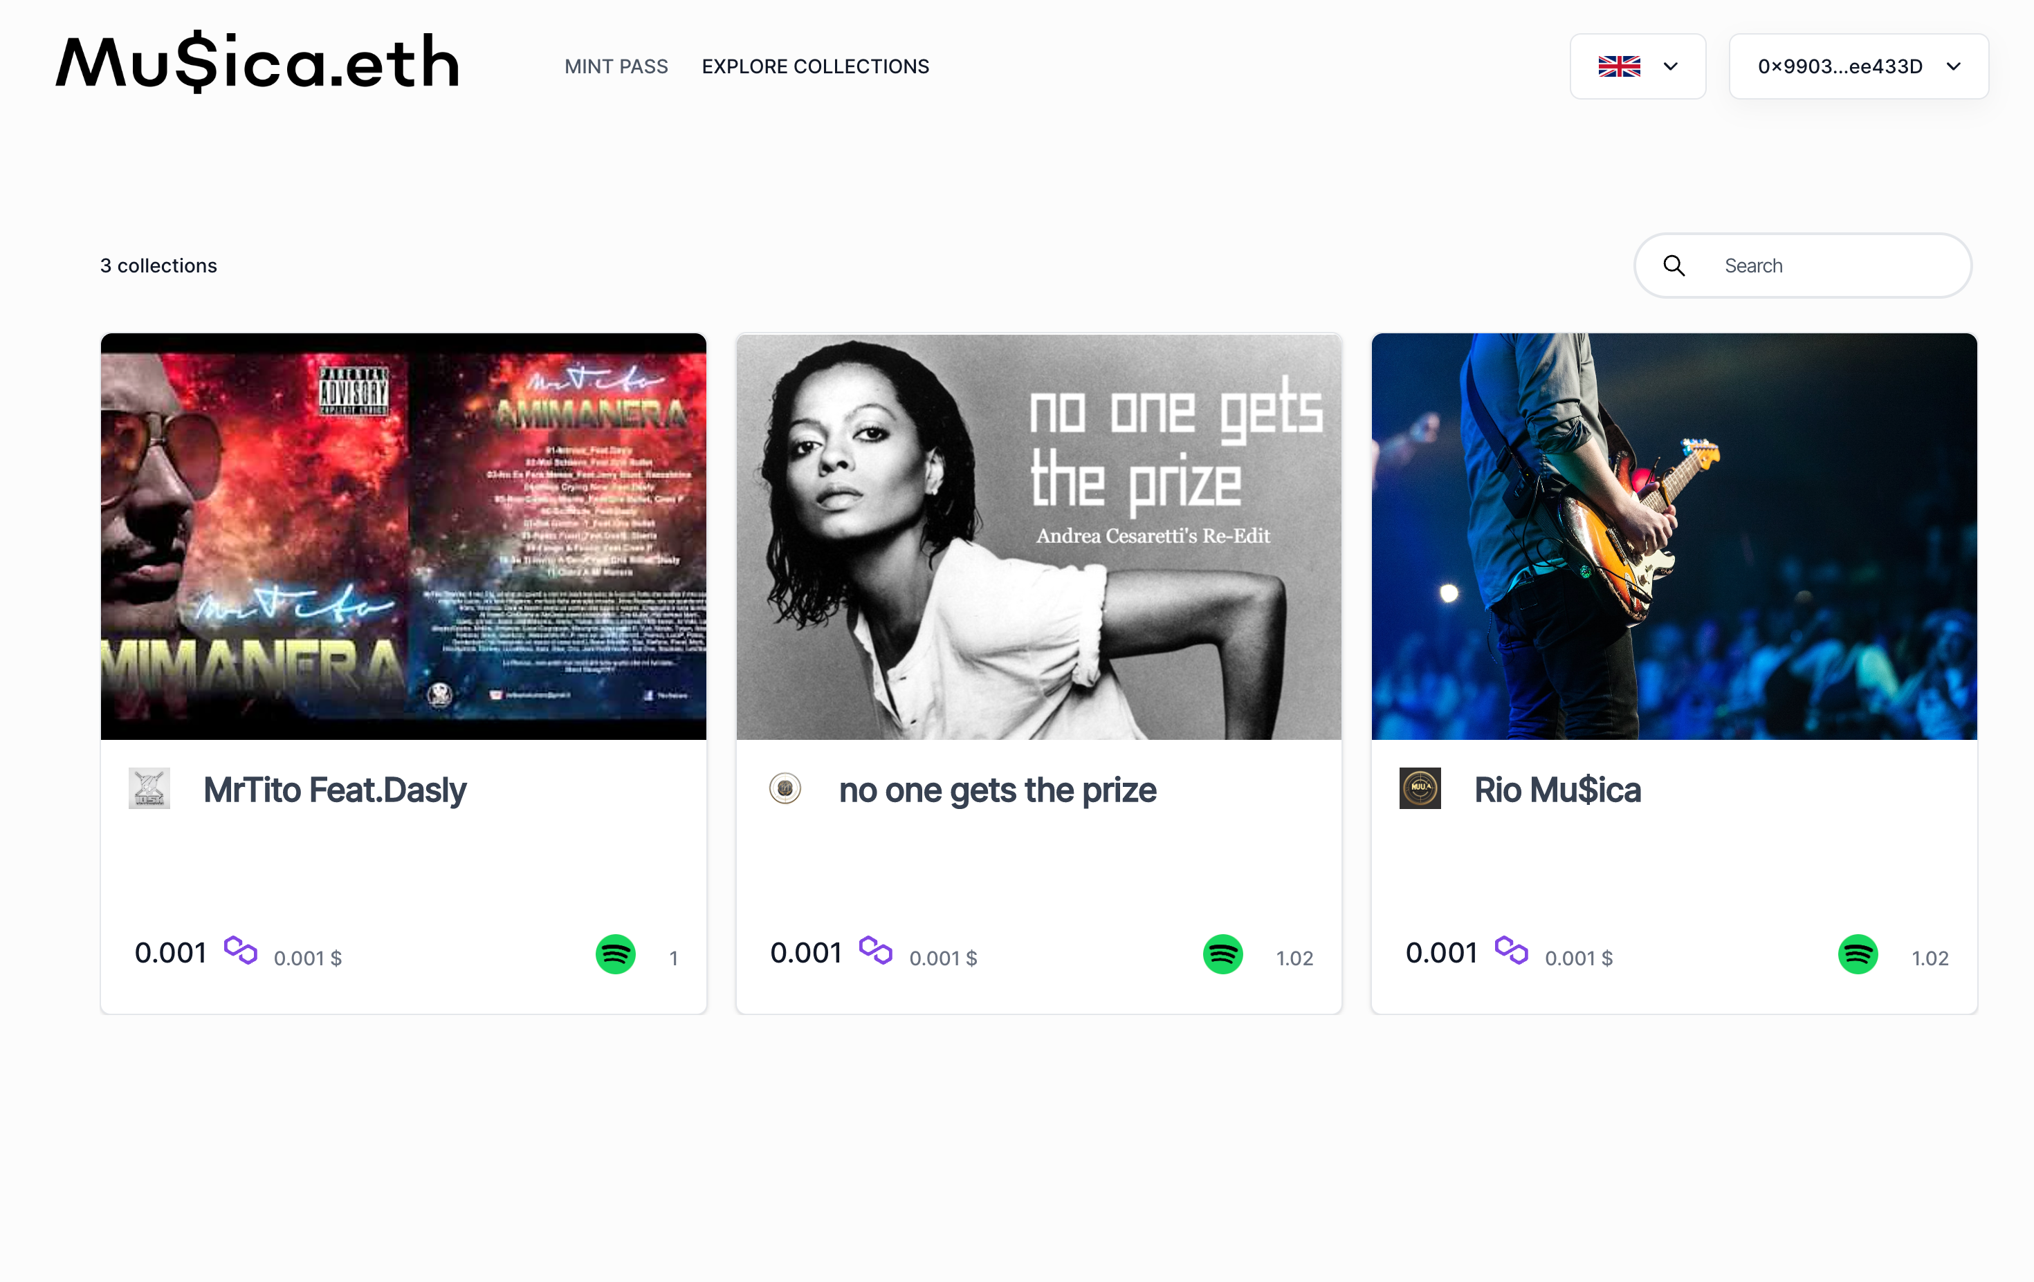
Task: Click the Rio Mu$ica gold logo avatar
Action: (1420, 788)
